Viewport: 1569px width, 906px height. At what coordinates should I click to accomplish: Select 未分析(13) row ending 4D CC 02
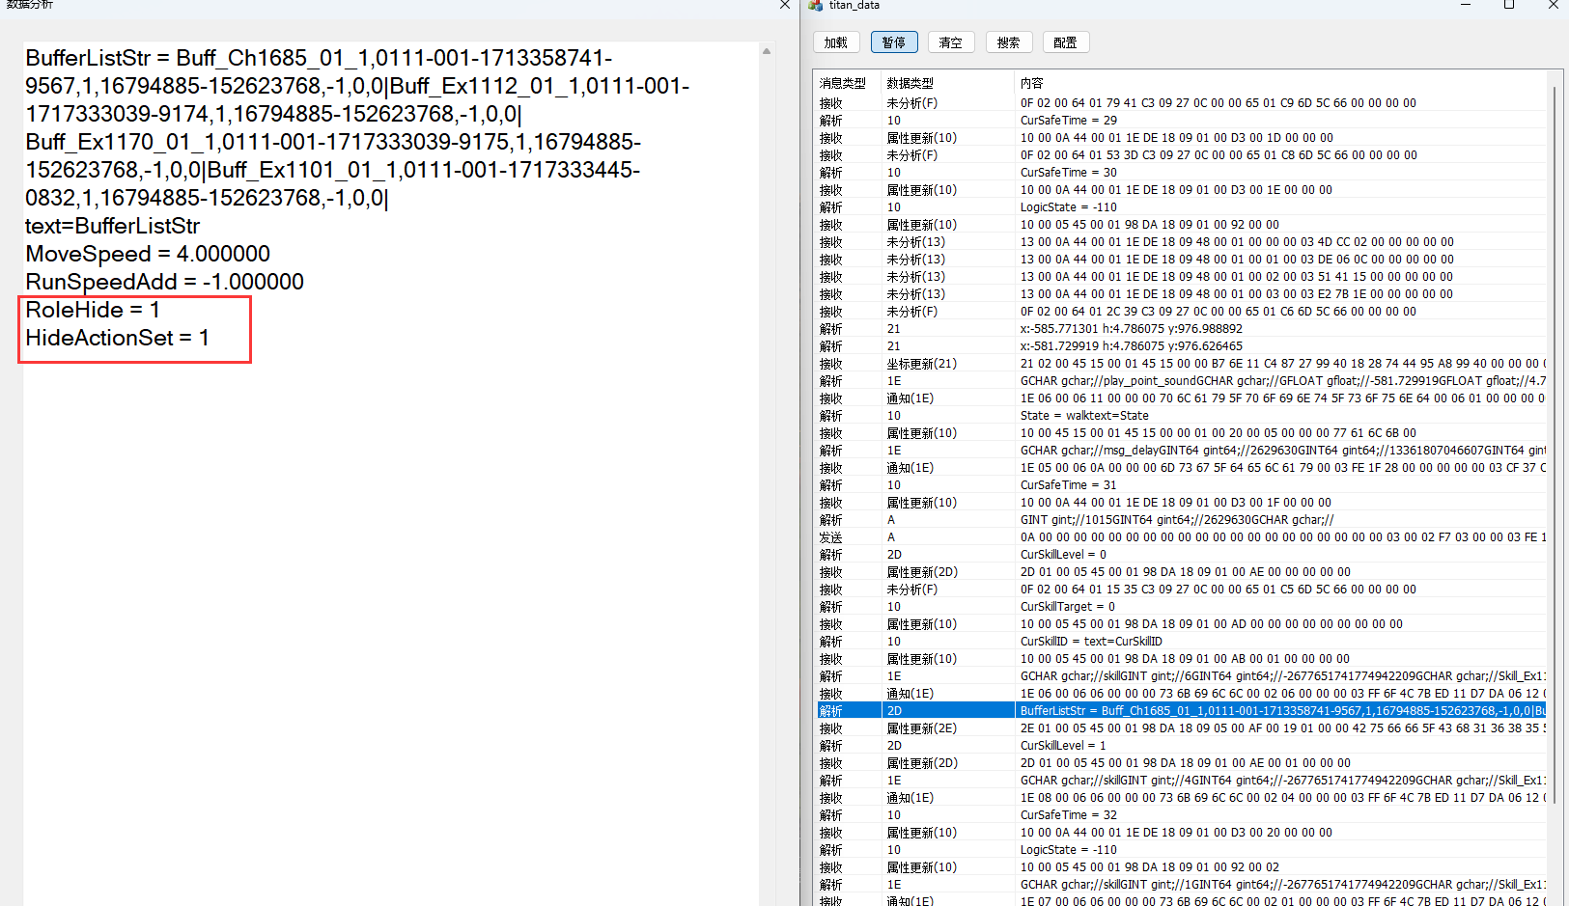click(1182, 242)
